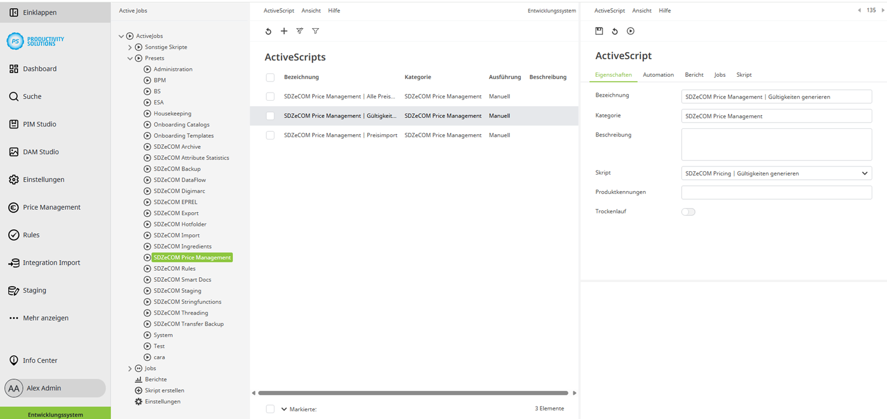Screen dimensions: 887x419
Task: Click the refresh icon above ActiveScripts list
Action: [269, 31]
